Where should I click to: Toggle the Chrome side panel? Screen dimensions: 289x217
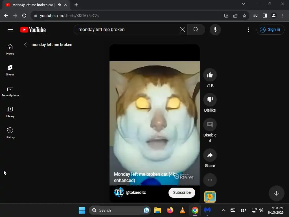click(265, 16)
